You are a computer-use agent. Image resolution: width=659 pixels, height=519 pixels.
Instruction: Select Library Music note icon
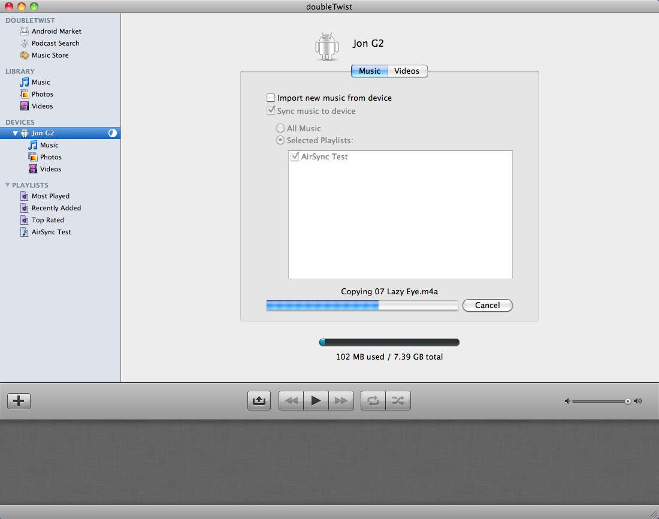tap(25, 82)
